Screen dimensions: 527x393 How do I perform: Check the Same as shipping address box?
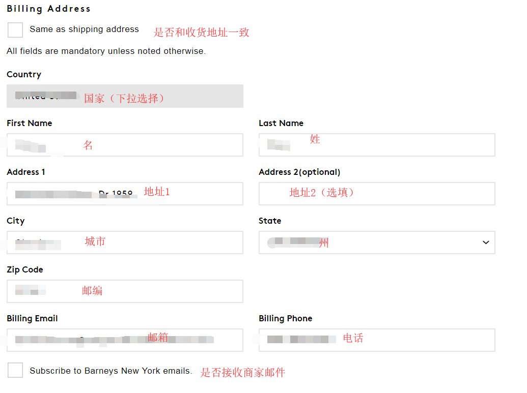(15, 29)
